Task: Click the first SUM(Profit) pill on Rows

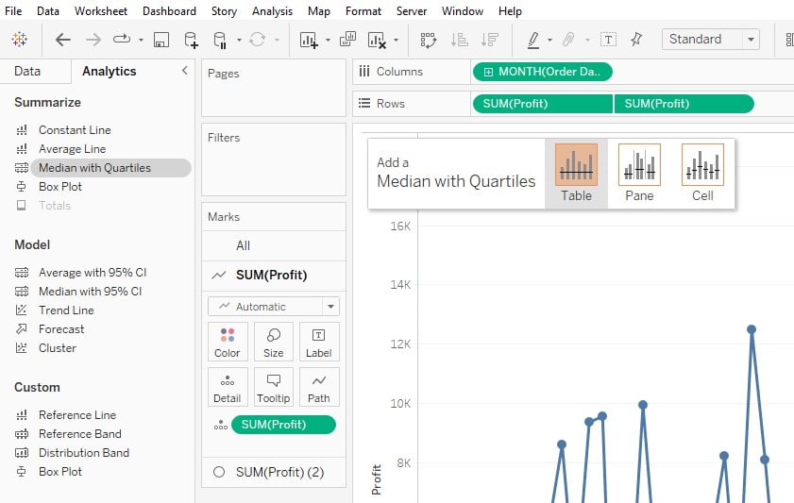Action: pos(542,104)
